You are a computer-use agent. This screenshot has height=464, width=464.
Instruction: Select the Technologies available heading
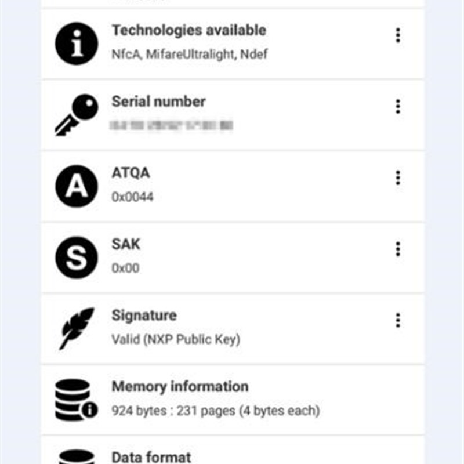pos(188,30)
